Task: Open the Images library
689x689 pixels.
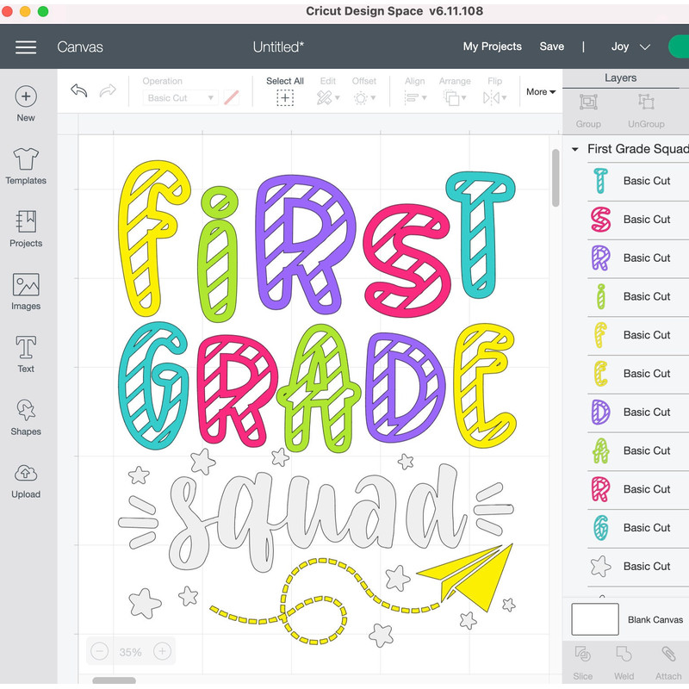Action: 25,290
